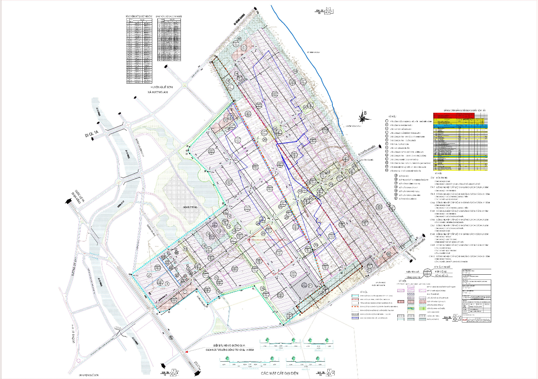The image size is (538, 379).
Task: Select the blue dotted boundary legend symbol
Action: coord(355,318)
